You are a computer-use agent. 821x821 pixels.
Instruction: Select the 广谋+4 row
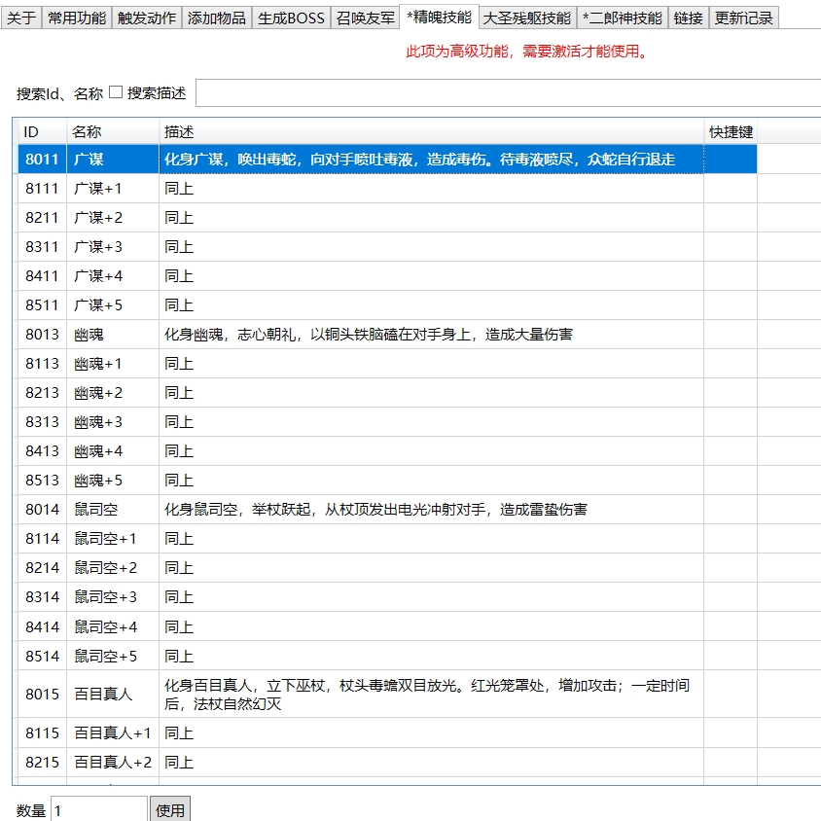(x=387, y=276)
